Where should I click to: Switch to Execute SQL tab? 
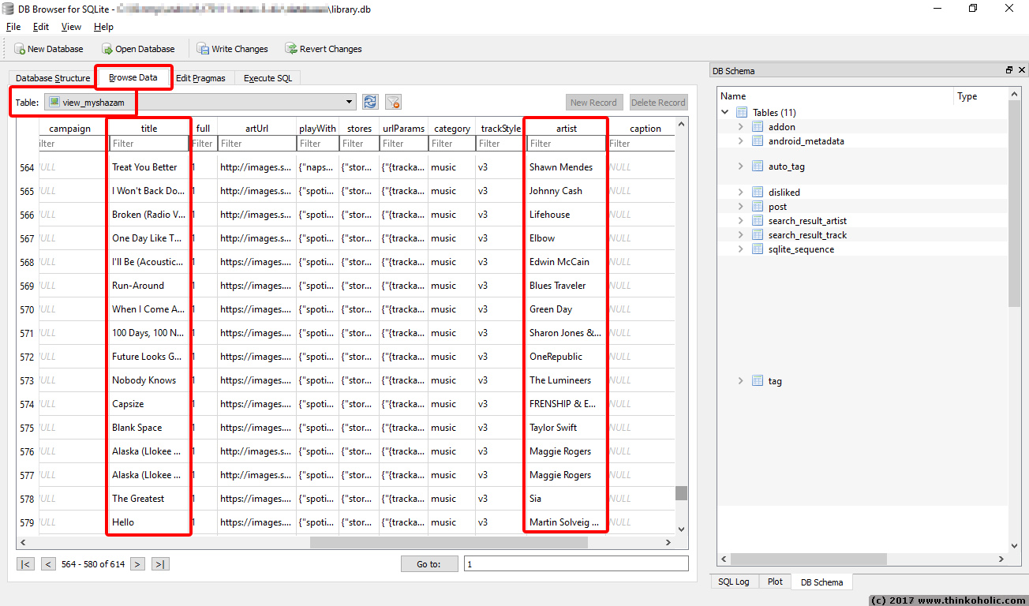(x=268, y=78)
